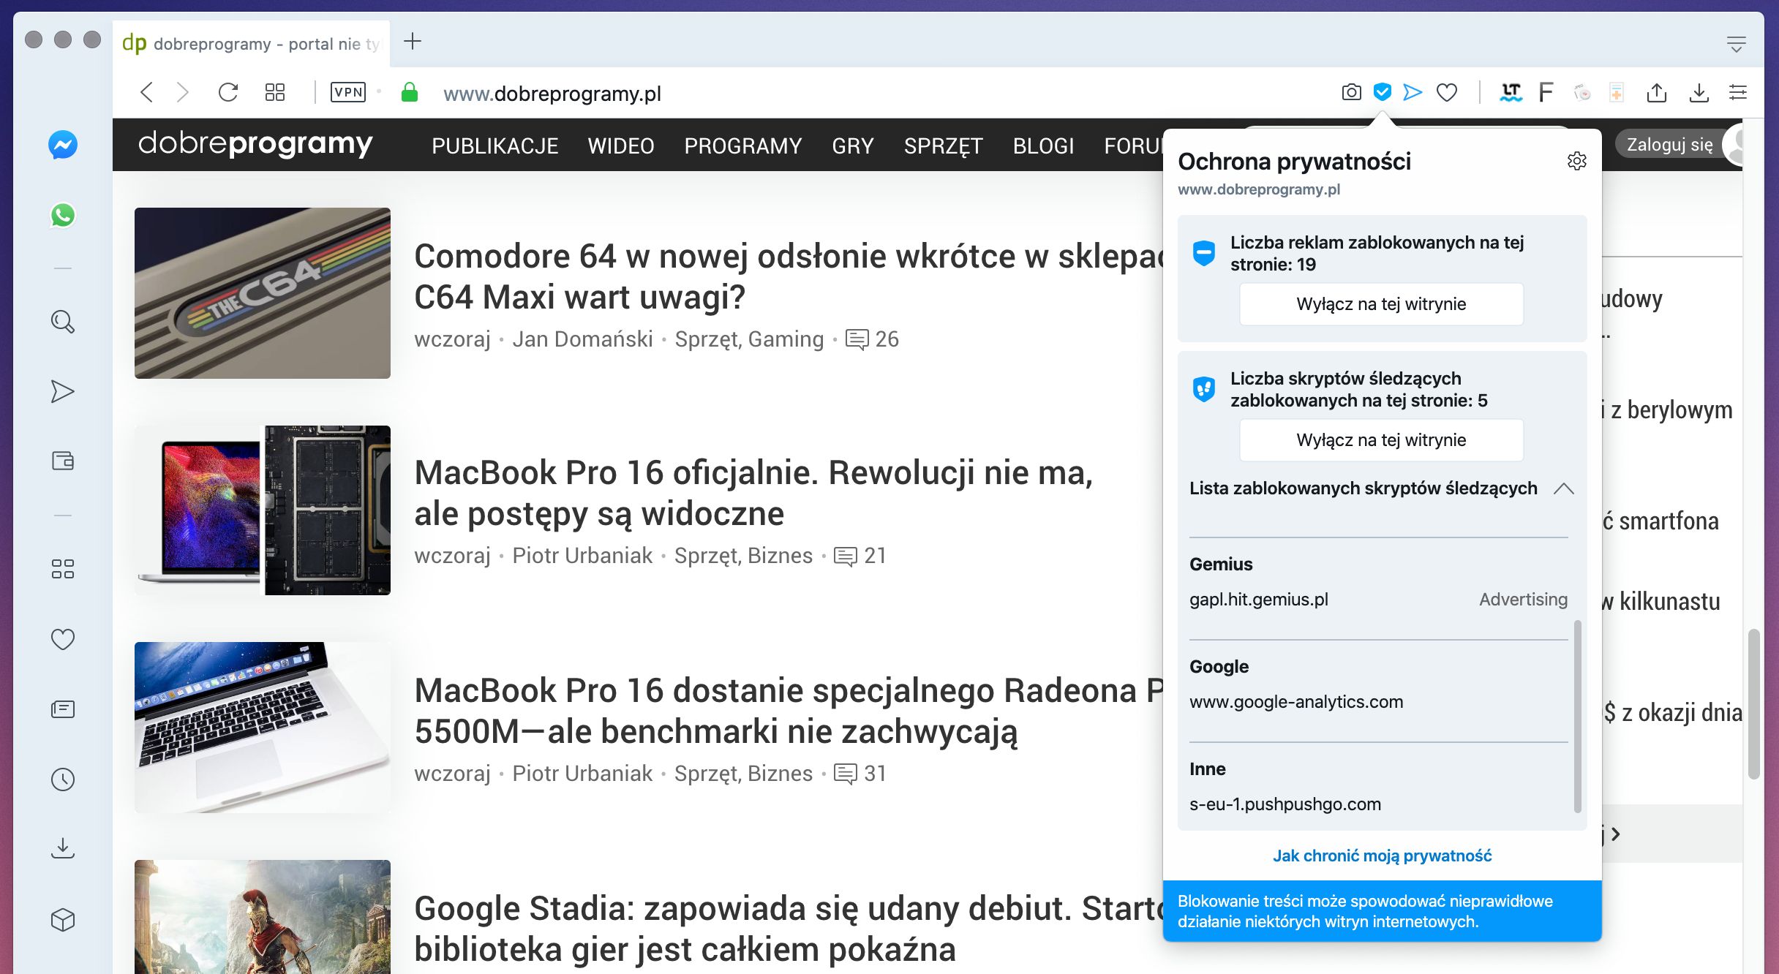The height and width of the screenshot is (974, 1779).
Task: Open the PROGRAMY menu item
Action: [742, 146]
